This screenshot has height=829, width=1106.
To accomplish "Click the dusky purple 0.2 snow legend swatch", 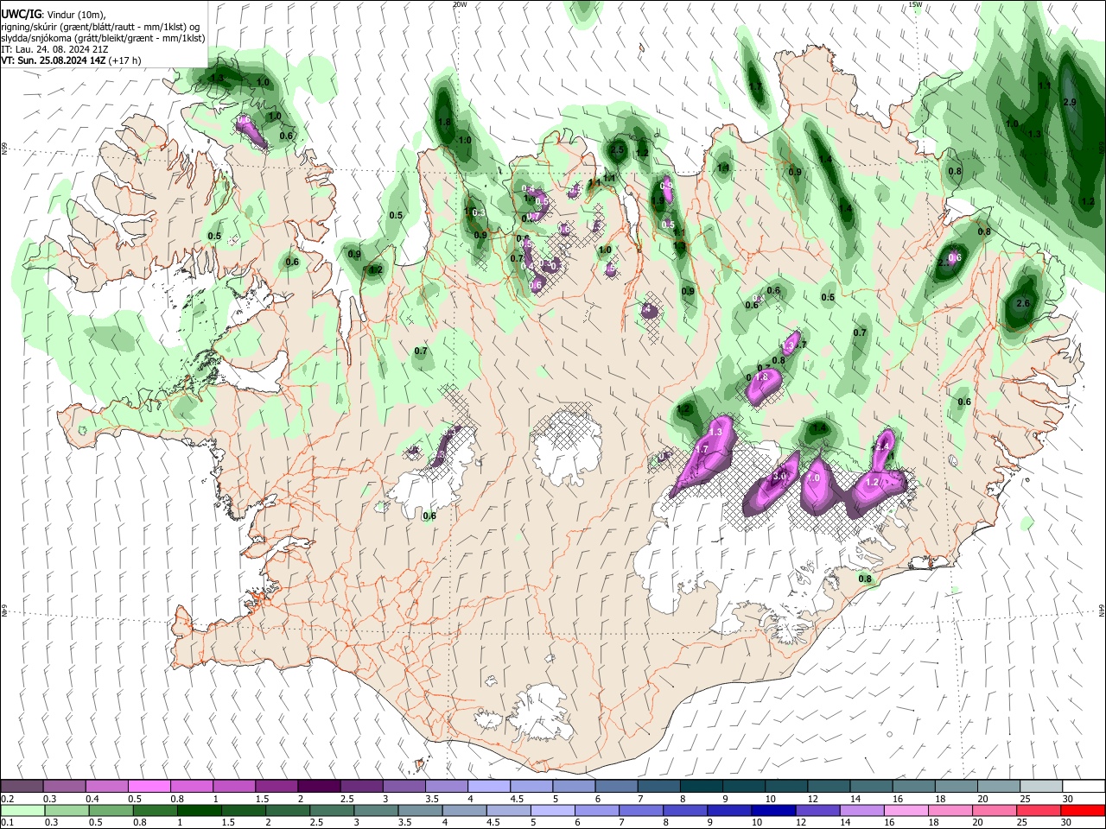I will click(22, 787).
